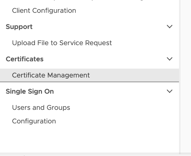The width and height of the screenshot is (191, 156).
Task: Select Certificate Management in sidebar
Action: 51,75
